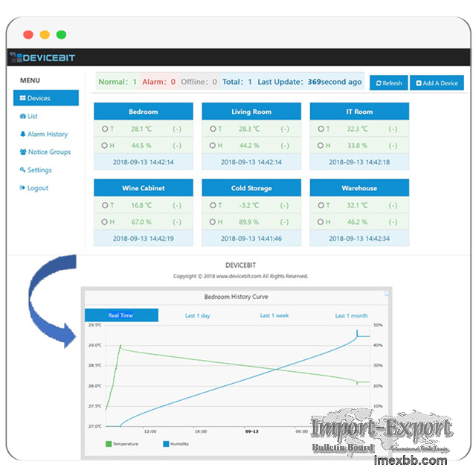The image size is (476, 476).
Task: Click the Warehouse timestamp 2018-09-13 14:42:34
Action: [x=358, y=238]
